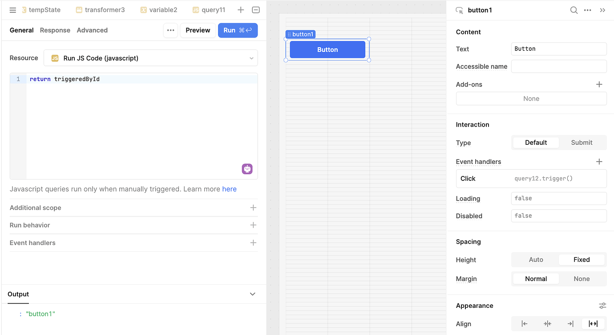Open the hamburger menu in the query panel
Image resolution: width=614 pixels, height=335 pixels.
13,10
